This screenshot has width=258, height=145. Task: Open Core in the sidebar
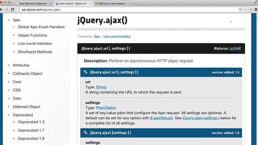(x=17, y=82)
